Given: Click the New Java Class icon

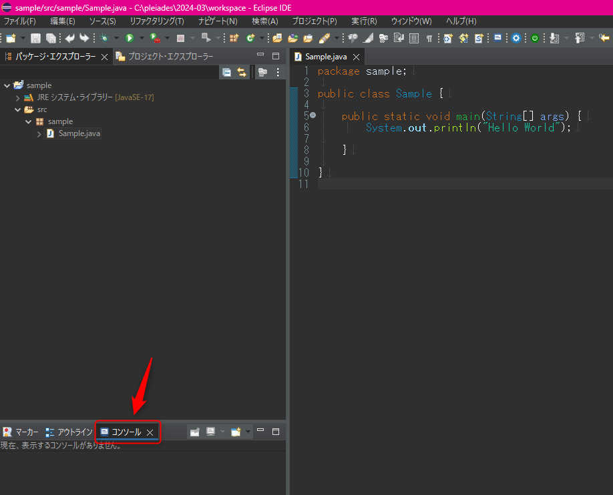Looking at the screenshot, I should pos(250,38).
